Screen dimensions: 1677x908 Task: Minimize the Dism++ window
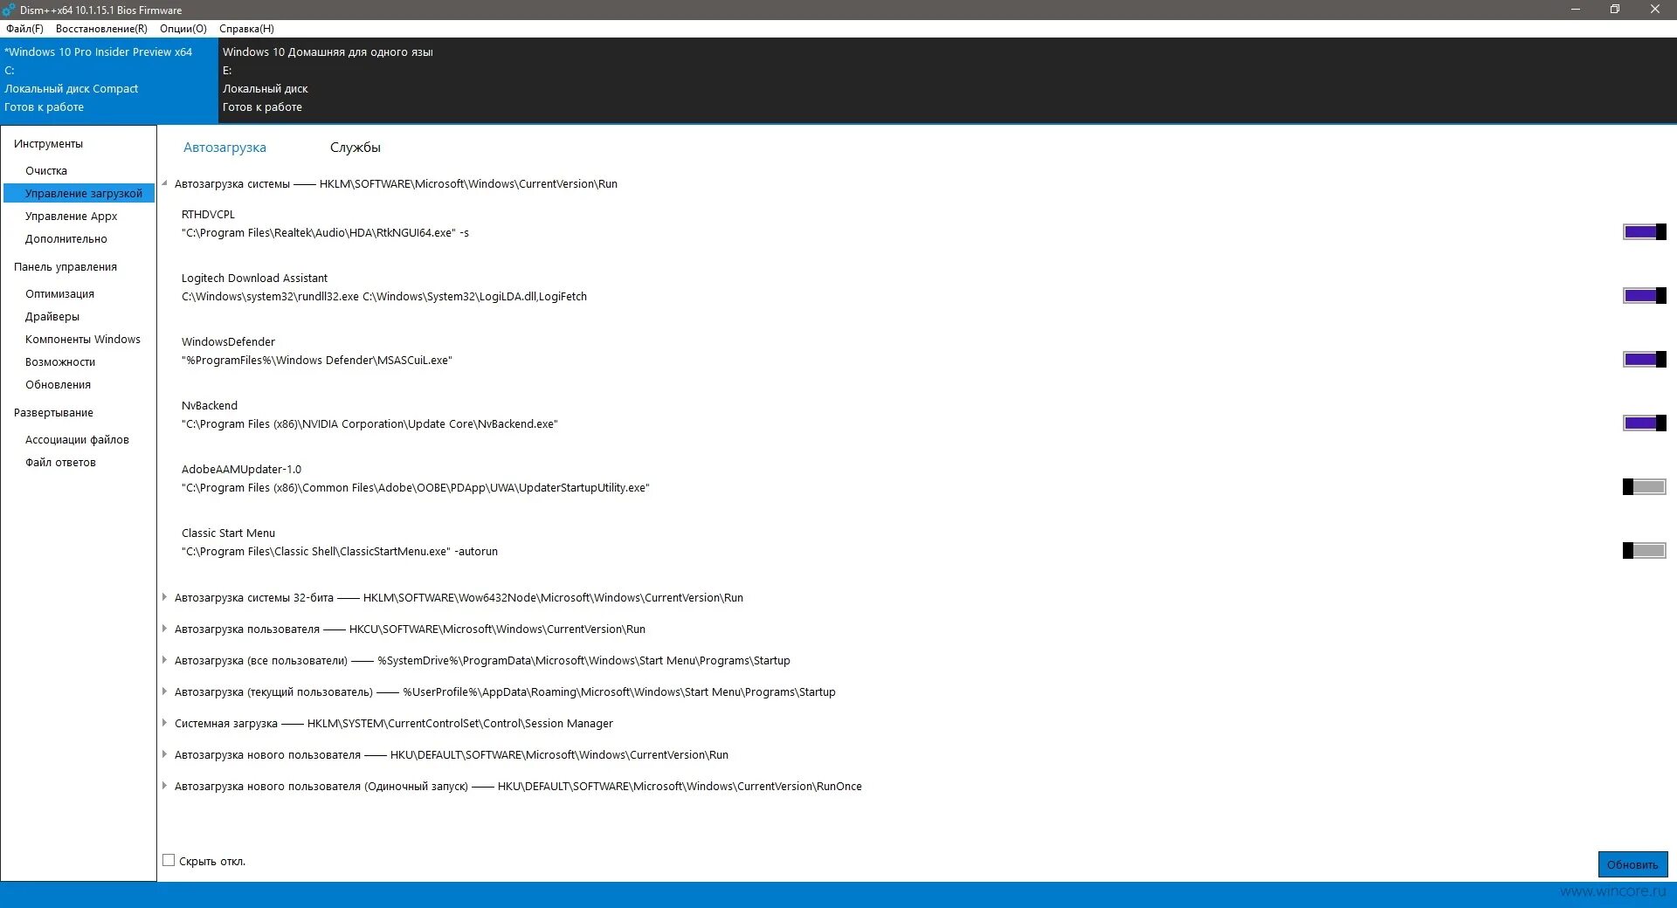1576,10
